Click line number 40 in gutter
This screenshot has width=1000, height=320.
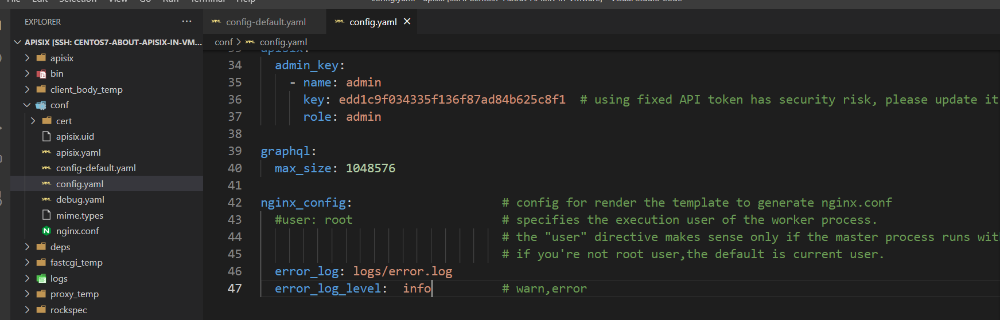tap(235, 168)
